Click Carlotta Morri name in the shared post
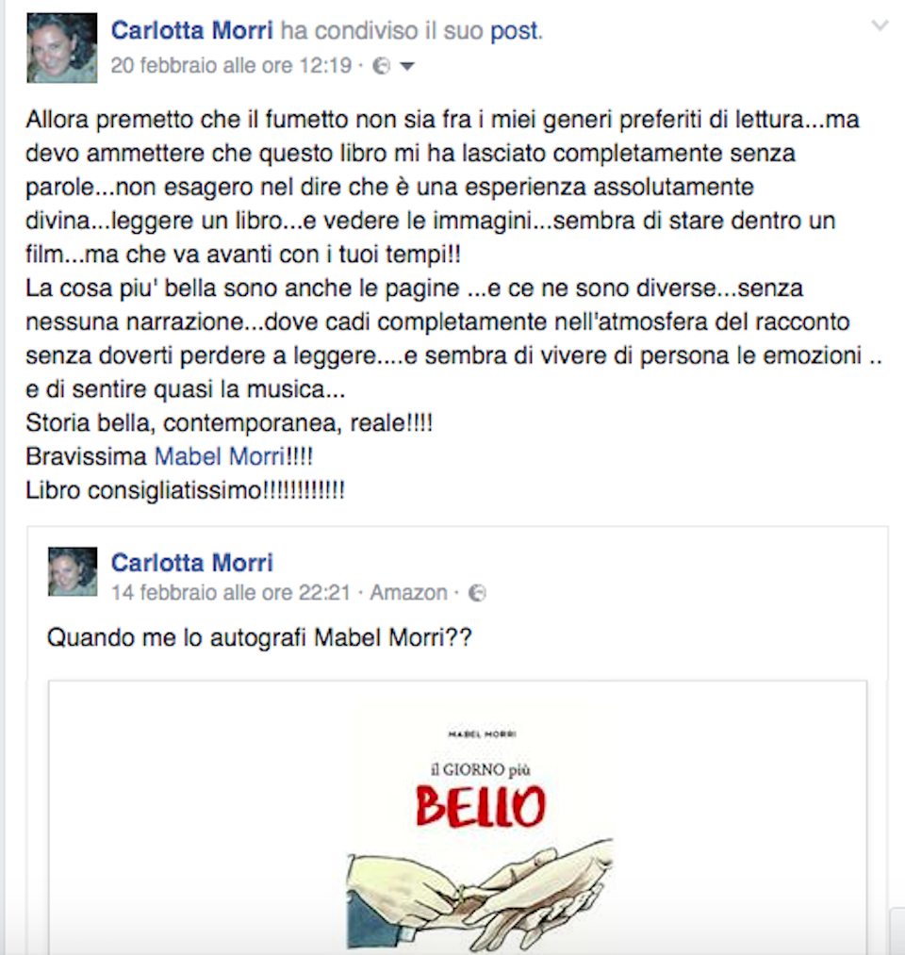 click(191, 563)
